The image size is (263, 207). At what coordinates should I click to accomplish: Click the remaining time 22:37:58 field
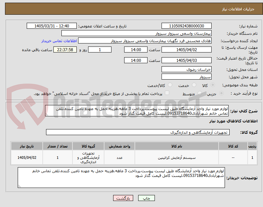[65, 49]
